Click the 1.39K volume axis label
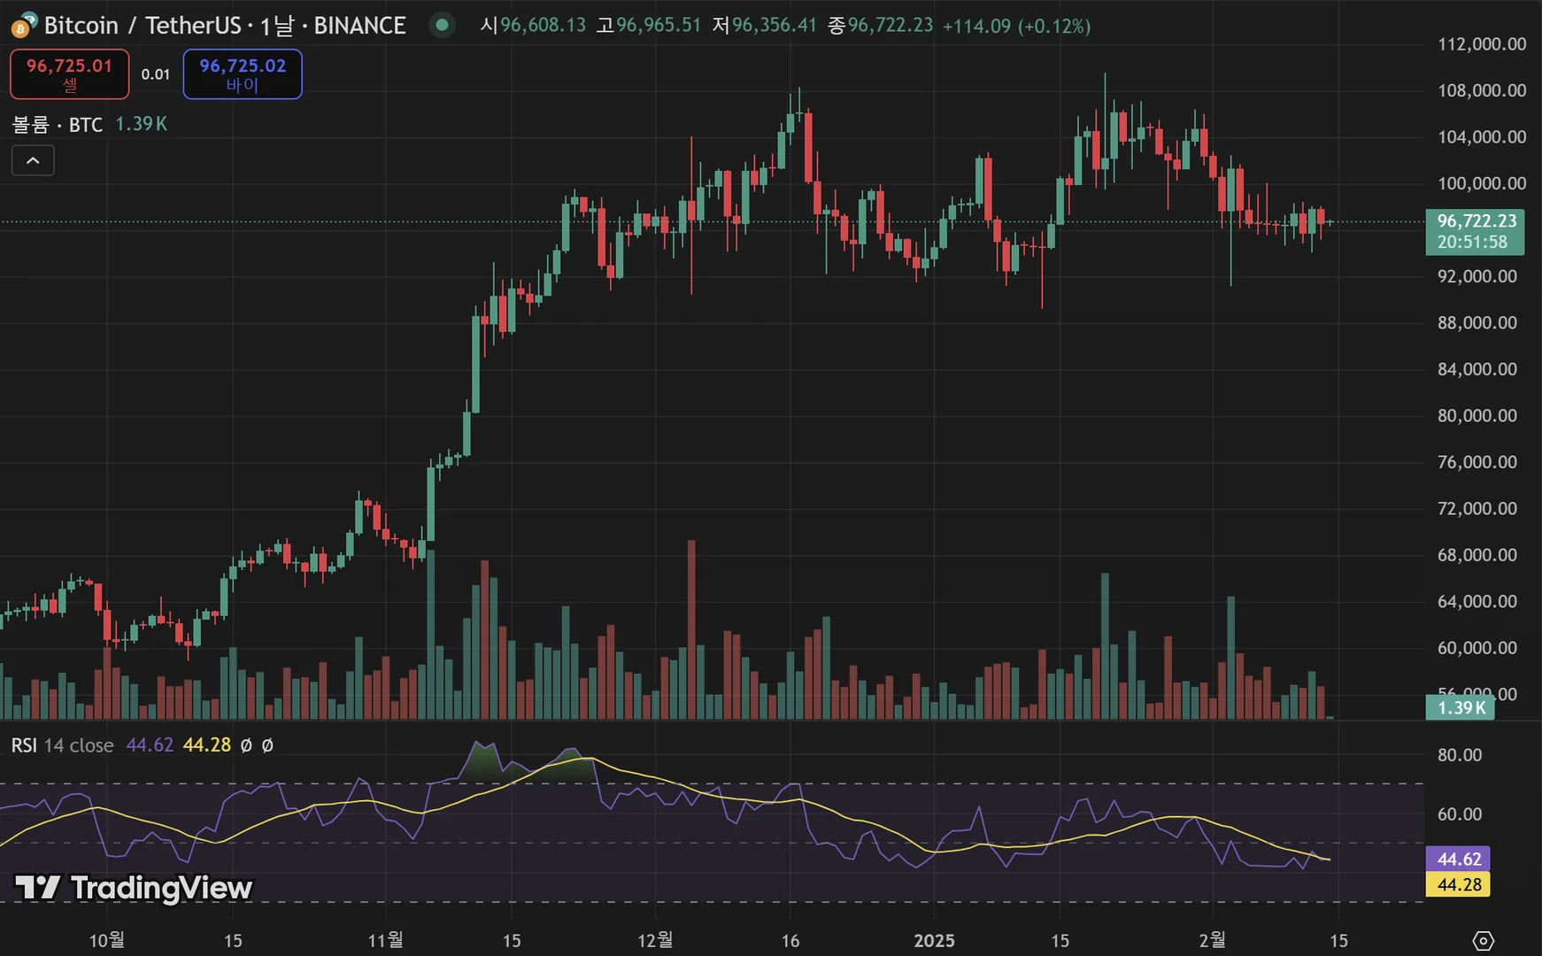This screenshot has width=1542, height=956. 1461,708
